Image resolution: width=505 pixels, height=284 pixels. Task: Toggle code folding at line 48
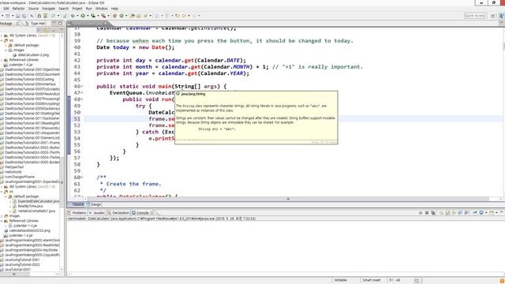pos(82,99)
